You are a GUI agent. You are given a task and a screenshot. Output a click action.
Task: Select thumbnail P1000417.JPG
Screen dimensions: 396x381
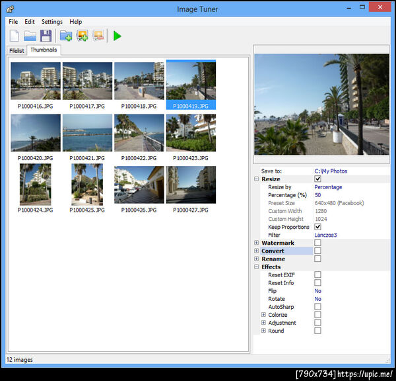coord(87,86)
